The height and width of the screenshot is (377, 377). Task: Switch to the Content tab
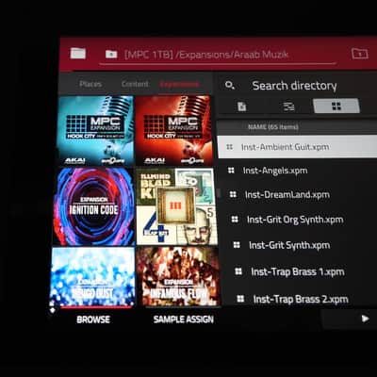135,84
